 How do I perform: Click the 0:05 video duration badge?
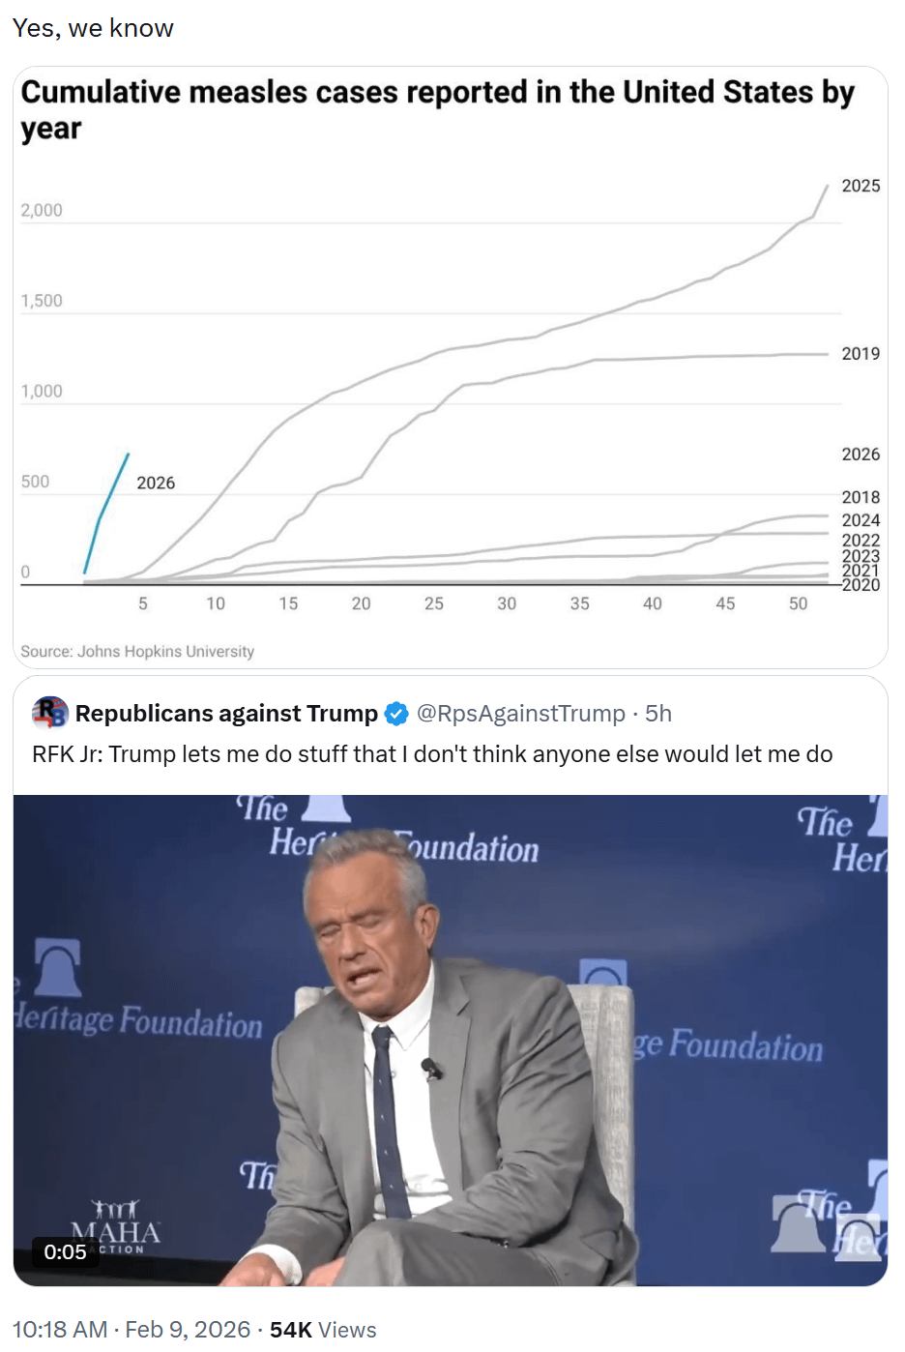(x=66, y=1252)
